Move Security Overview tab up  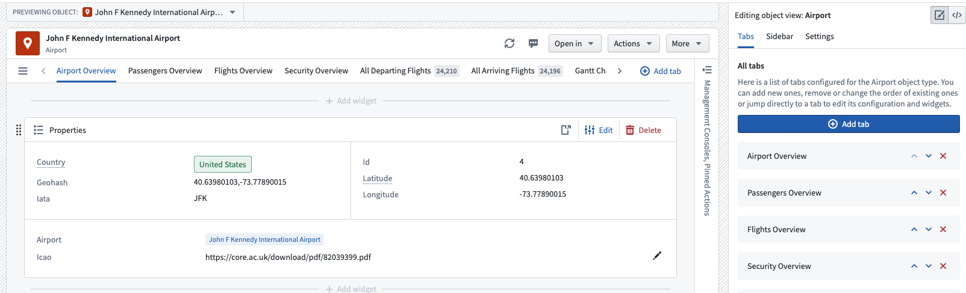point(914,266)
